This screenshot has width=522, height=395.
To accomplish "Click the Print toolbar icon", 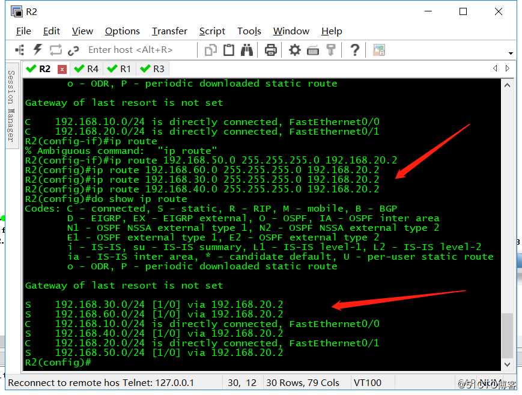I will [271, 51].
